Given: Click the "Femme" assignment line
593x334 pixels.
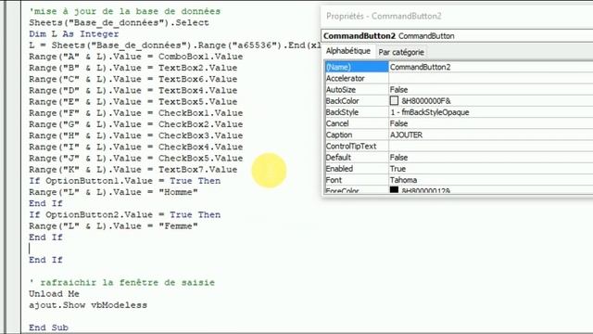Looking at the screenshot, I should [113, 226].
